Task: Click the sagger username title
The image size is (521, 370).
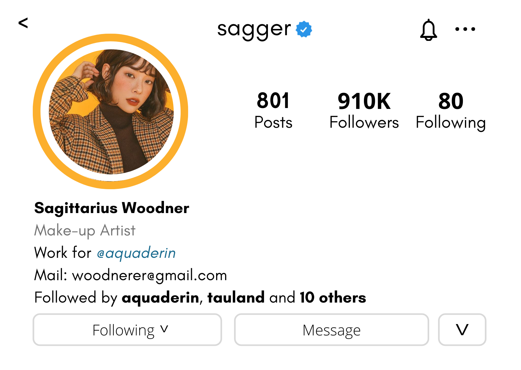Action: coord(254,30)
